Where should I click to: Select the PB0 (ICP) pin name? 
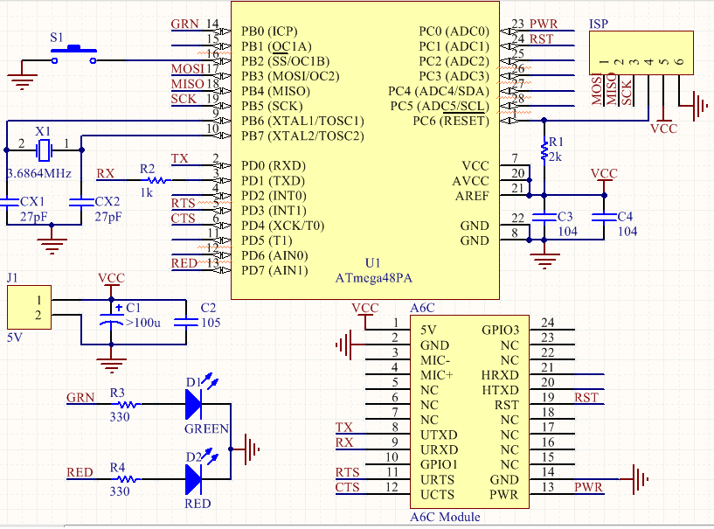pos(269,31)
